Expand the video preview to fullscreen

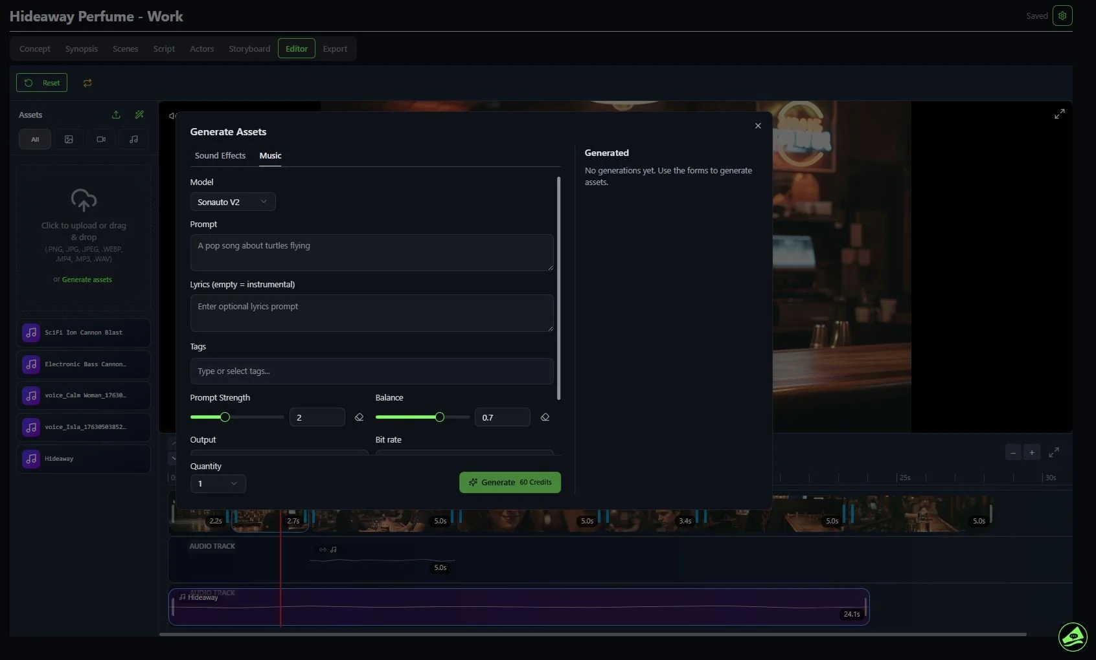tap(1060, 113)
